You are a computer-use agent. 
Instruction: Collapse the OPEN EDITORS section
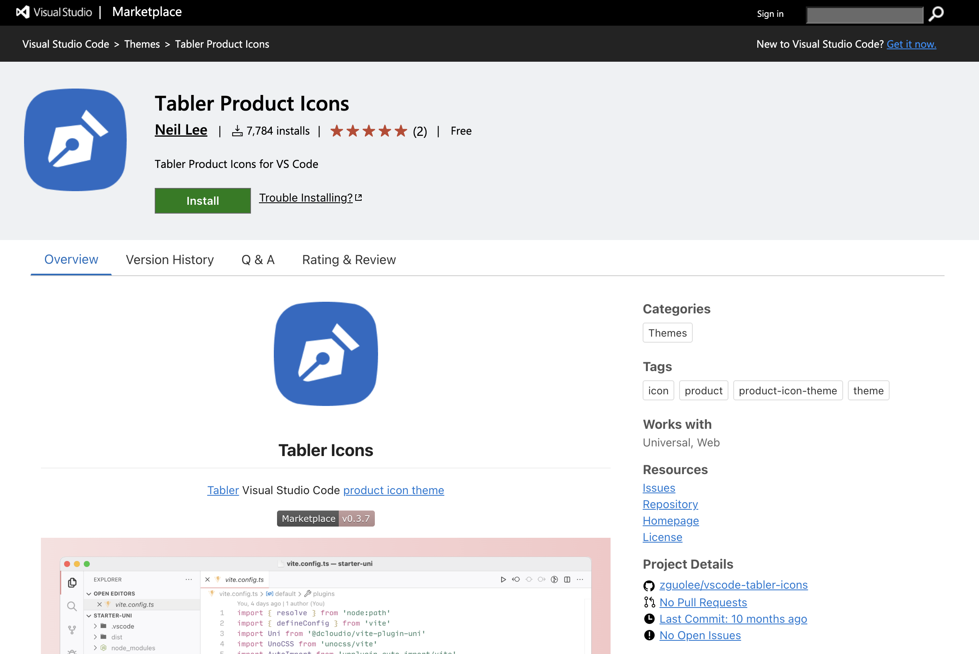[x=89, y=593]
